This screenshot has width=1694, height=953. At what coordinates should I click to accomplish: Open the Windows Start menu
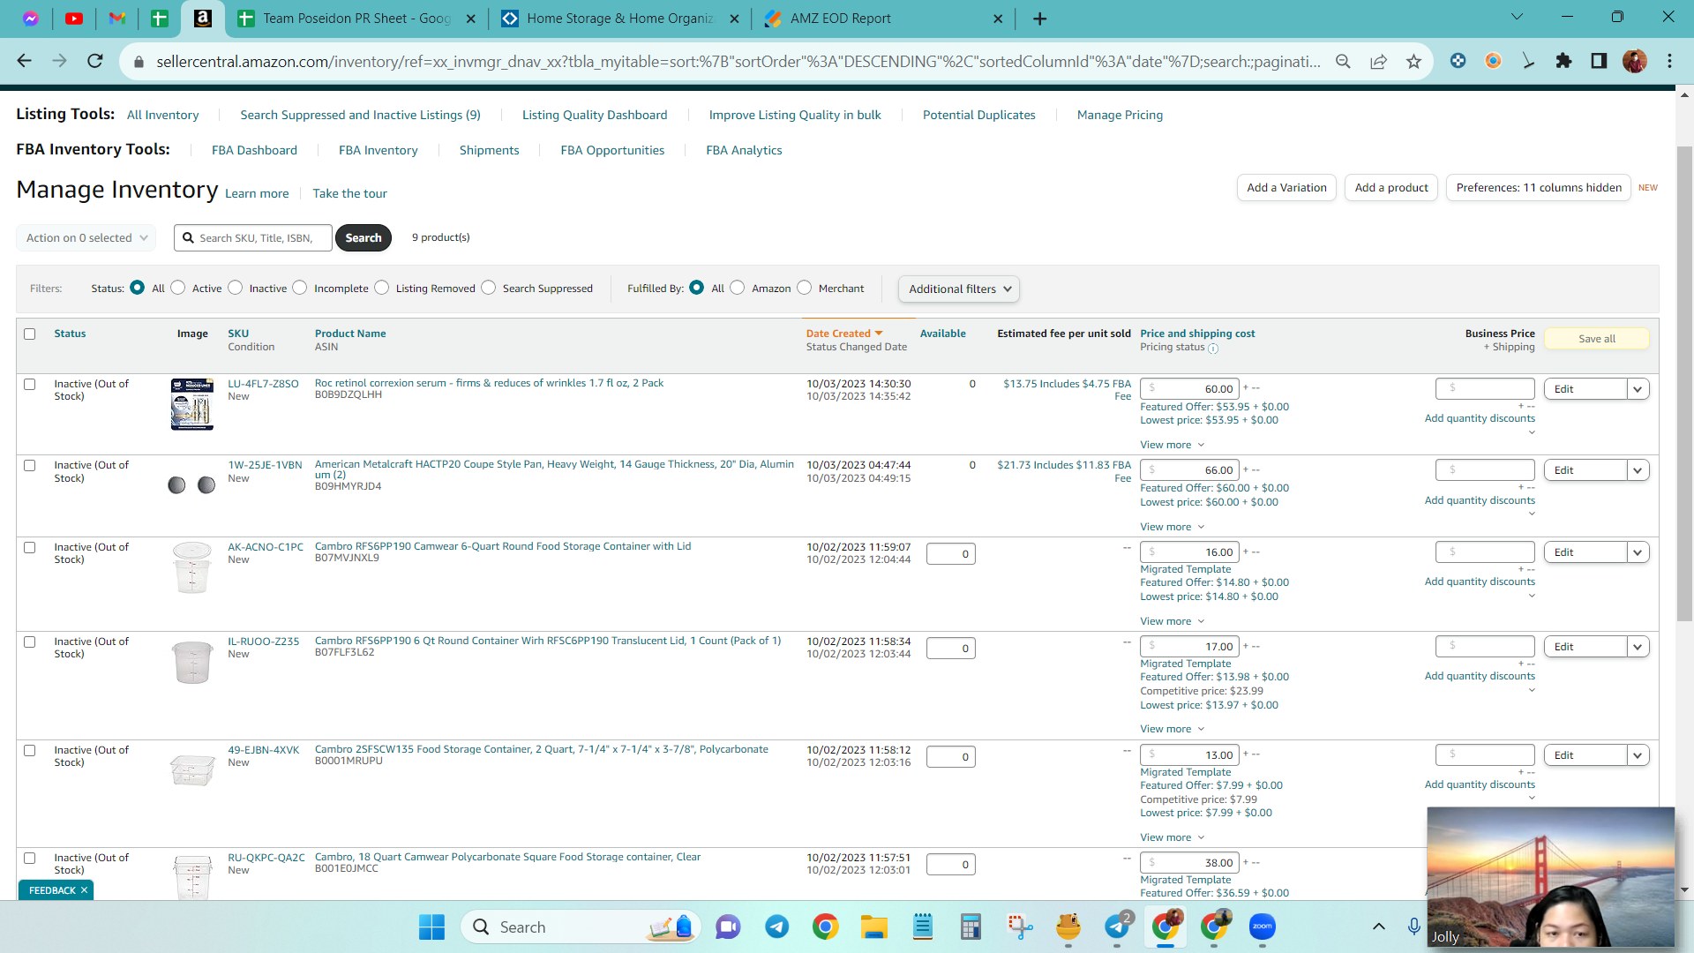(431, 927)
